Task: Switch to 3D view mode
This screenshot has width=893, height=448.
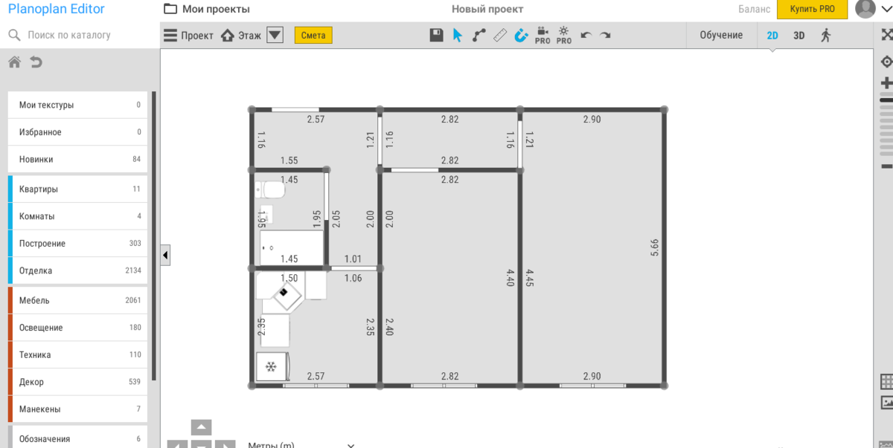Action: pyautogui.click(x=798, y=35)
